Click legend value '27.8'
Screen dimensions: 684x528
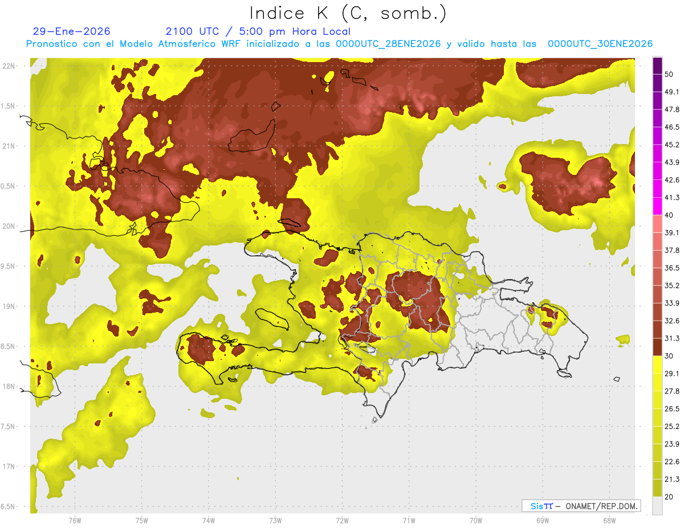coord(672,391)
